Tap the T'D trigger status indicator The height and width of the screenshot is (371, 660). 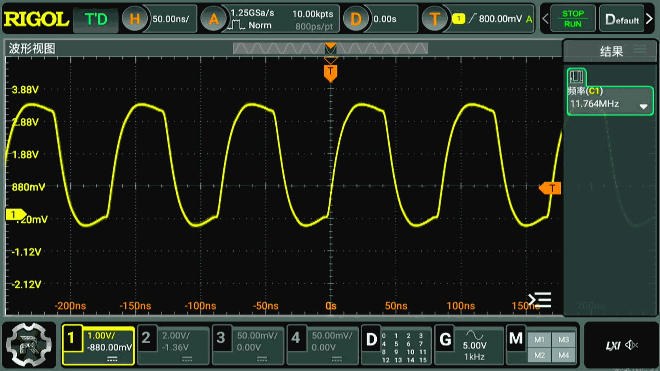(x=96, y=19)
